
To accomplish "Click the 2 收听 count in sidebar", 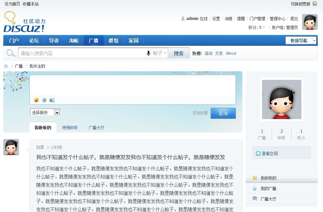I will tap(282, 134).
